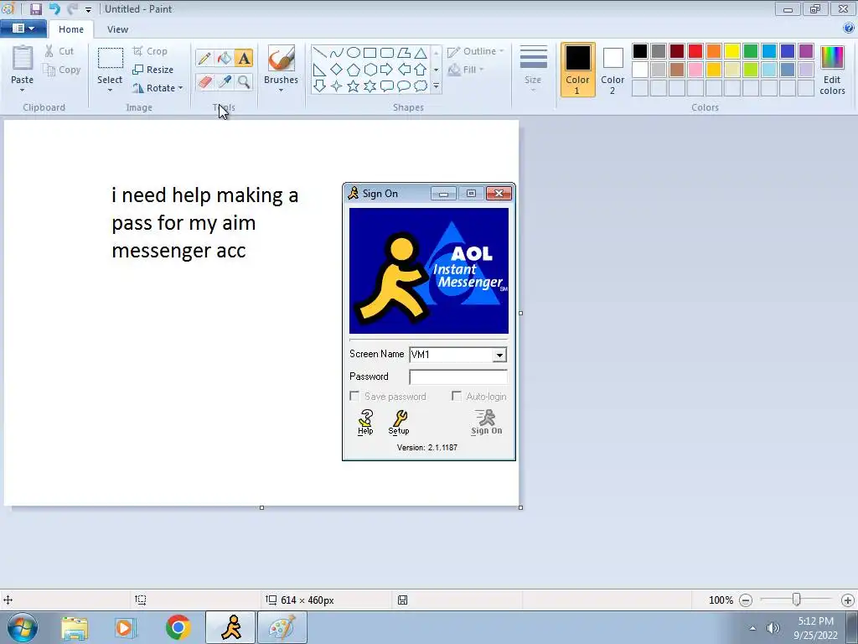This screenshot has width=858, height=644.
Task: Select the Fill with color bucket tool
Action: (x=225, y=58)
